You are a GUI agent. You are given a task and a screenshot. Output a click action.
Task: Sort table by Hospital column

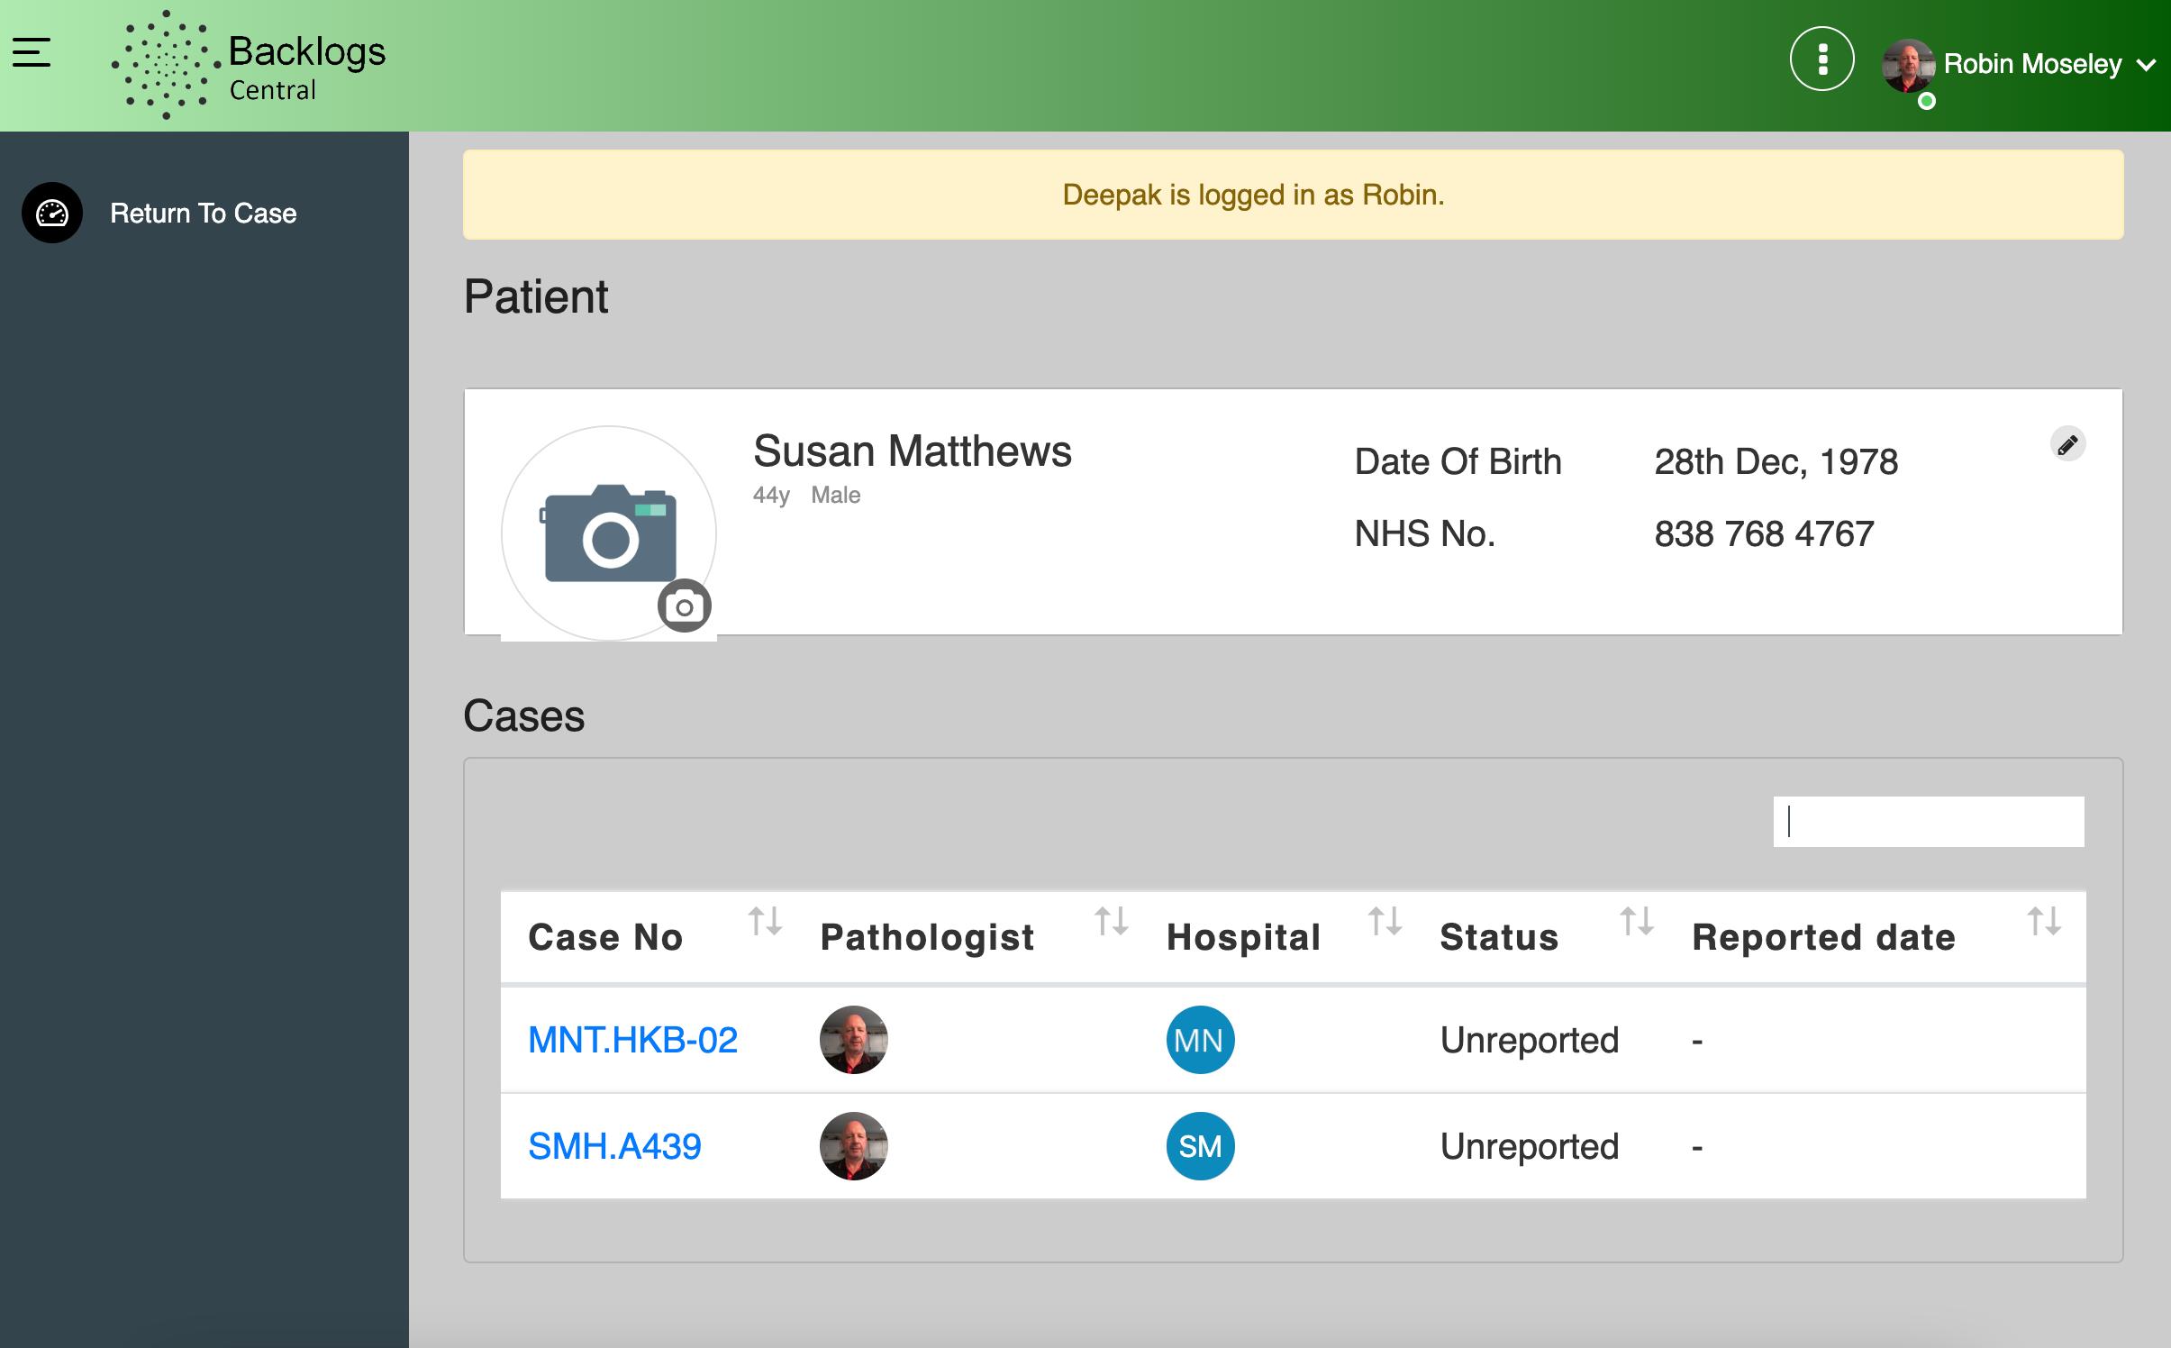pyautogui.click(x=1385, y=922)
